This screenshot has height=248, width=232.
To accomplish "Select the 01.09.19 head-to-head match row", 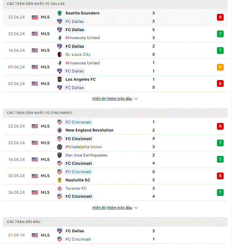I will pyautogui.click(x=115, y=235).
